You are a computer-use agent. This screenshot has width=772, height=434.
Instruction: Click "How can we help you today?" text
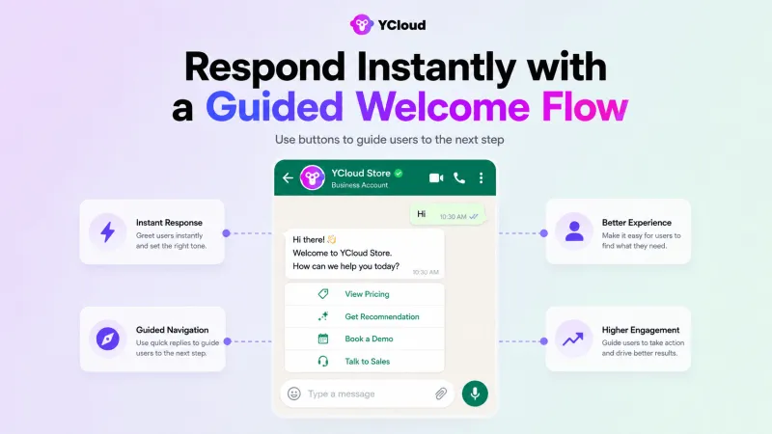pyautogui.click(x=345, y=266)
